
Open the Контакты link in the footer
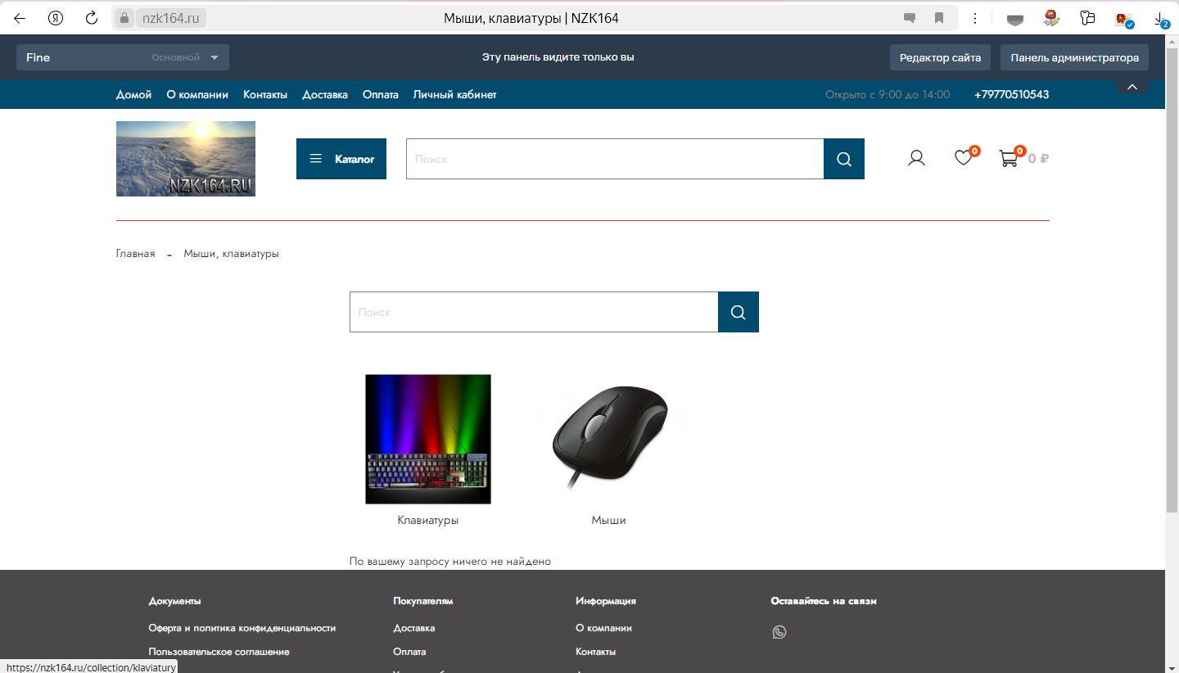point(596,652)
